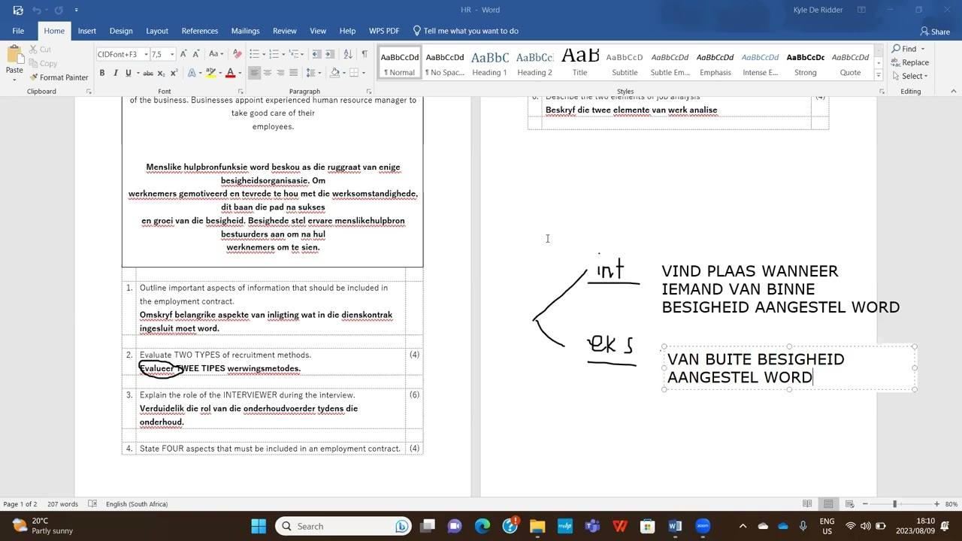Screen dimensions: 962x541
Task: Decrease the paragraph indent
Action: pos(316,54)
